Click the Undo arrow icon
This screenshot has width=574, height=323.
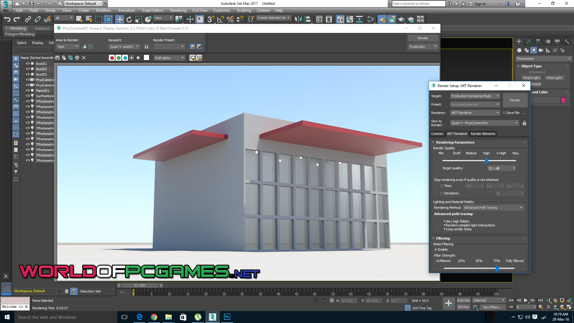pos(7,19)
